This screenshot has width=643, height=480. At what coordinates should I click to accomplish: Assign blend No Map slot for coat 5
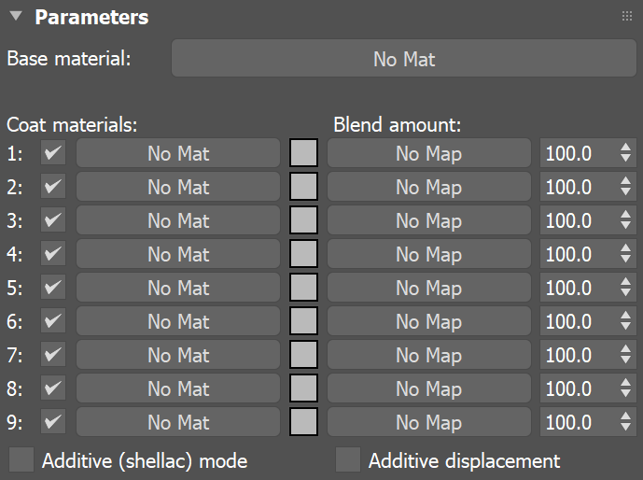(x=429, y=288)
